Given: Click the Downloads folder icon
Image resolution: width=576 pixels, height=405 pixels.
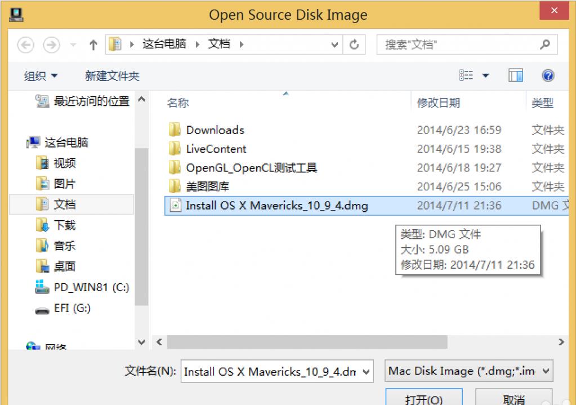Looking at the screenshot, I should (x=175, y=130).
